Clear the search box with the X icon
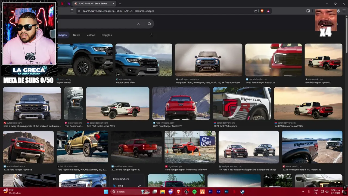This screenshot has height=196, width=348. [138, 24]
